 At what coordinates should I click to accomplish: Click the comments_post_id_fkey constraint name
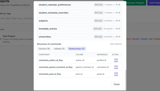(50, 74)
